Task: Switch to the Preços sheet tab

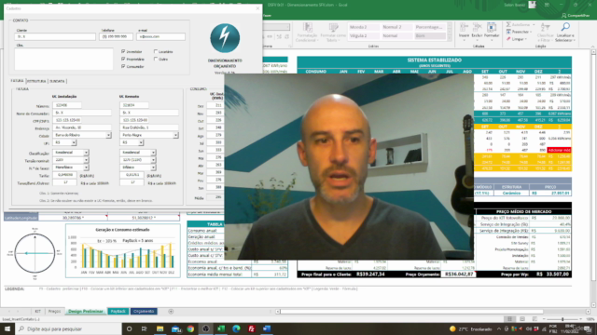Action: pyautogui.click(x=54, y=312)
